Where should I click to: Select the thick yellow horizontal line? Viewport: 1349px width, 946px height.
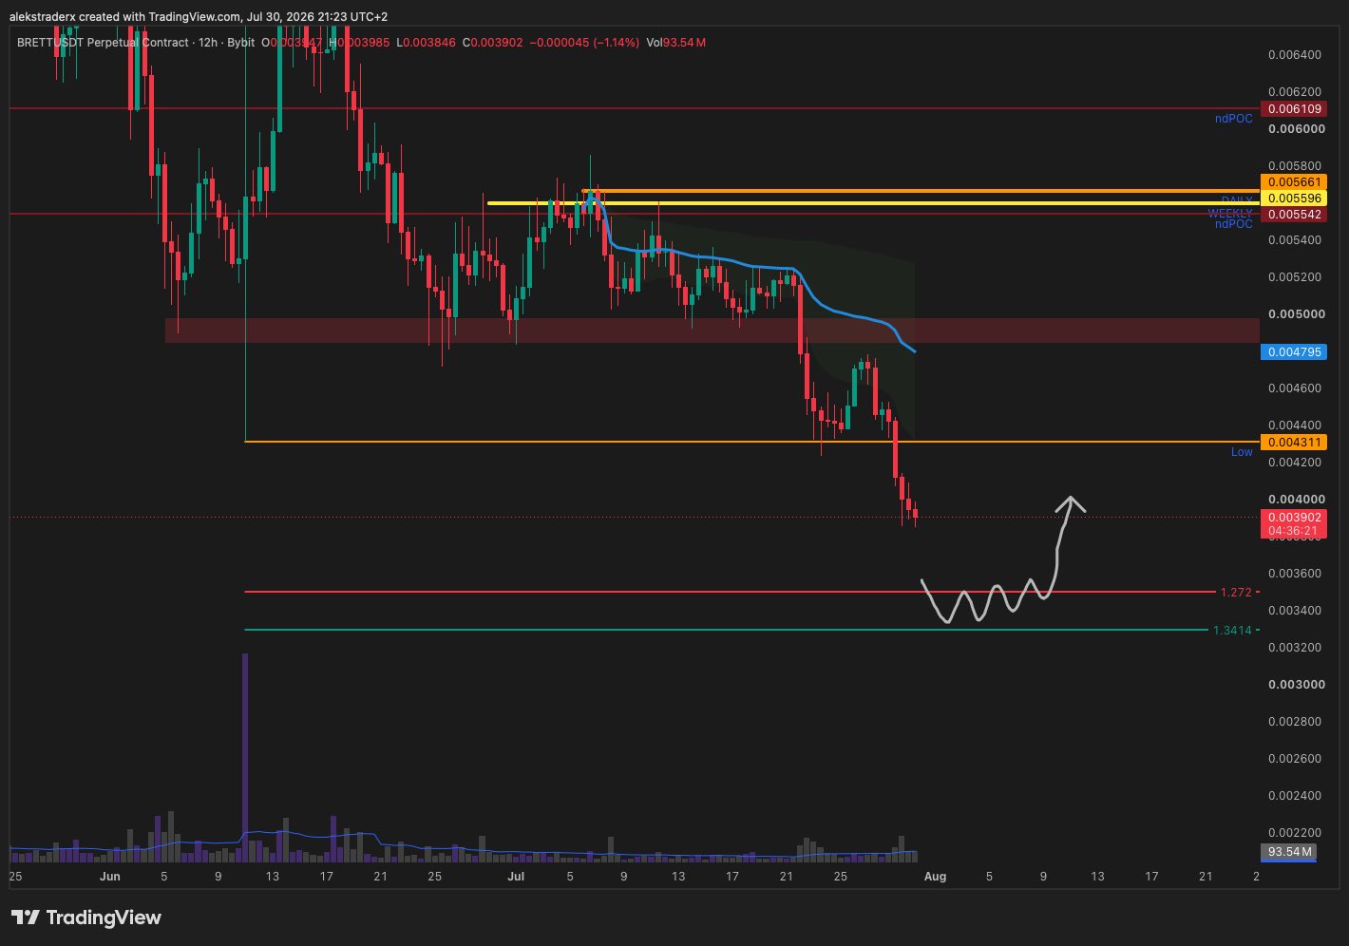[873, 203]
